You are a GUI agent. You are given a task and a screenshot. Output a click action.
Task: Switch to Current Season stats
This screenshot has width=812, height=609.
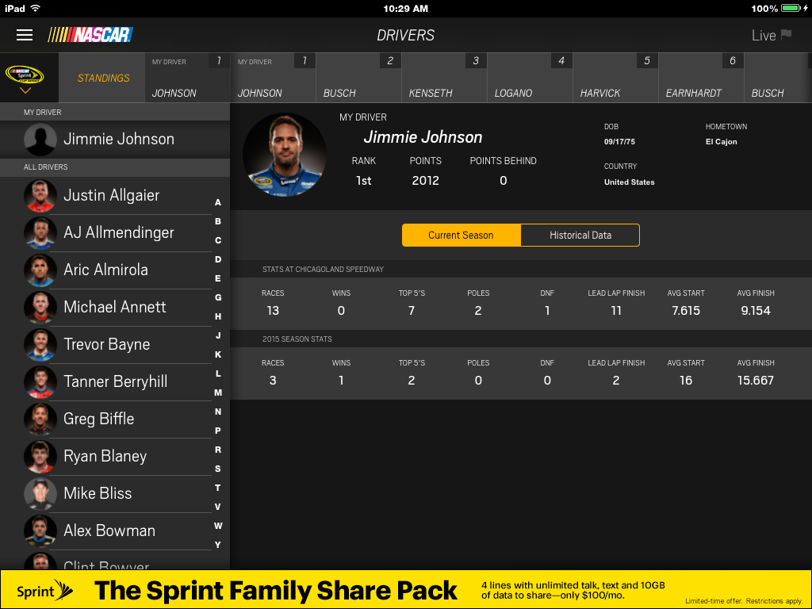click(461, 235)
